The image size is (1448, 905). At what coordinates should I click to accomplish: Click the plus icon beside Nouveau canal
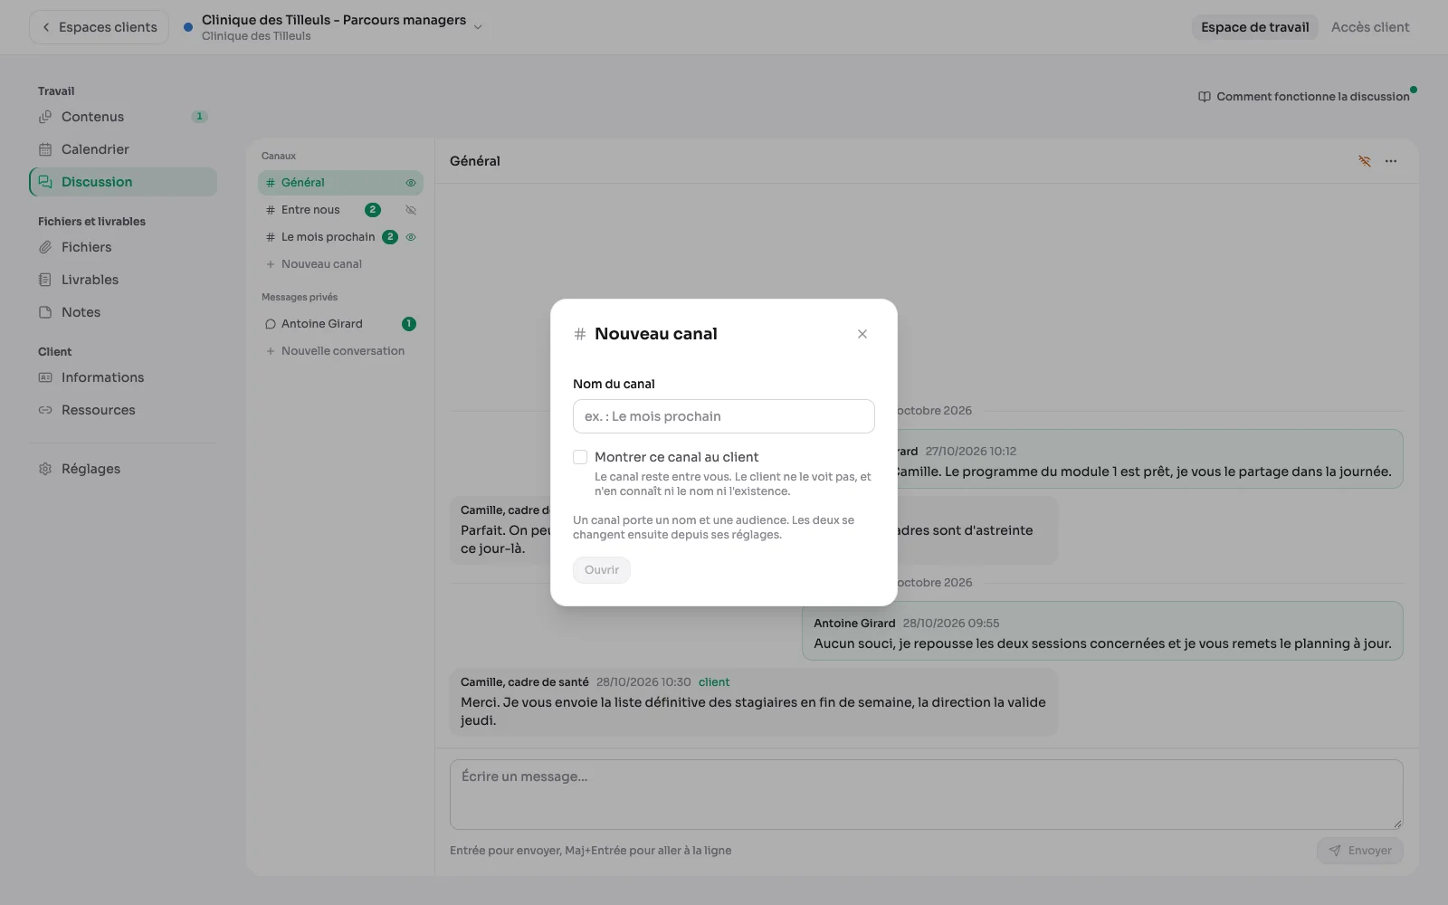[270, 264]
